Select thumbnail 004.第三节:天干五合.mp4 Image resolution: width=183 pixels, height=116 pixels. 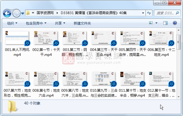(103, 38)
